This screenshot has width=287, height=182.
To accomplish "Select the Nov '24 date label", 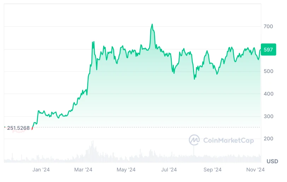I will click(256, 170).
